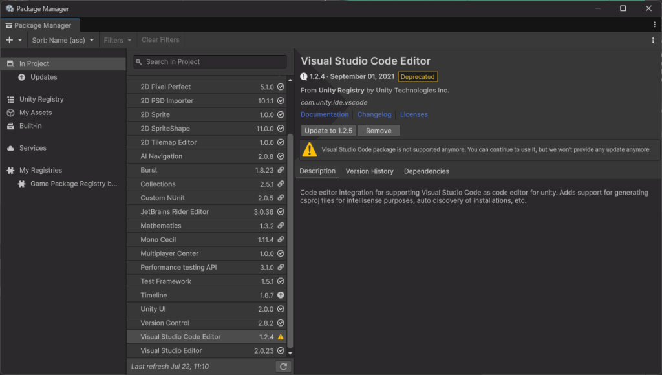Open the Changelog link

coord(374,114)
